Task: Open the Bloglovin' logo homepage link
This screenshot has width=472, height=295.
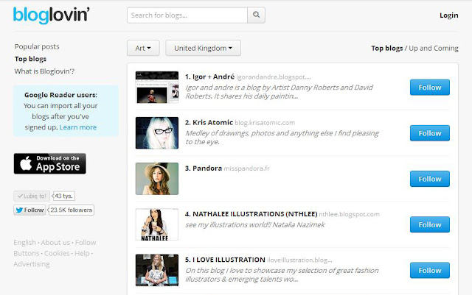Action: [51, 15]
